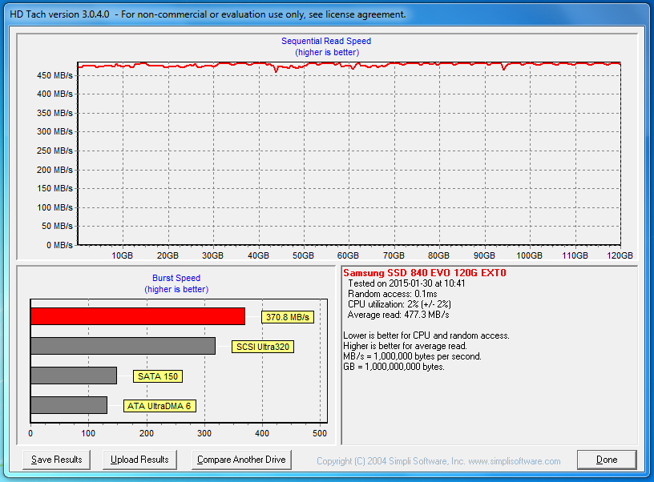
Task: Click the 10GB axis label
Action: click(122, 255)
